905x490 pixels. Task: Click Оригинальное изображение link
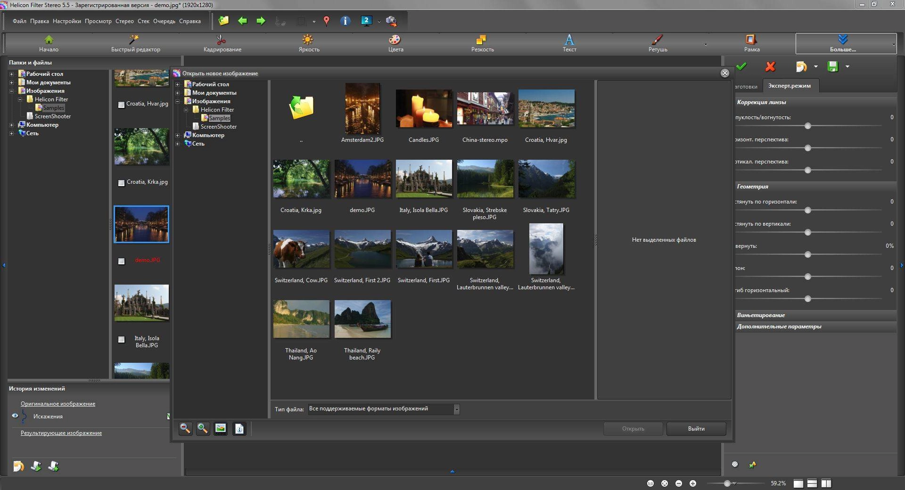58,404
